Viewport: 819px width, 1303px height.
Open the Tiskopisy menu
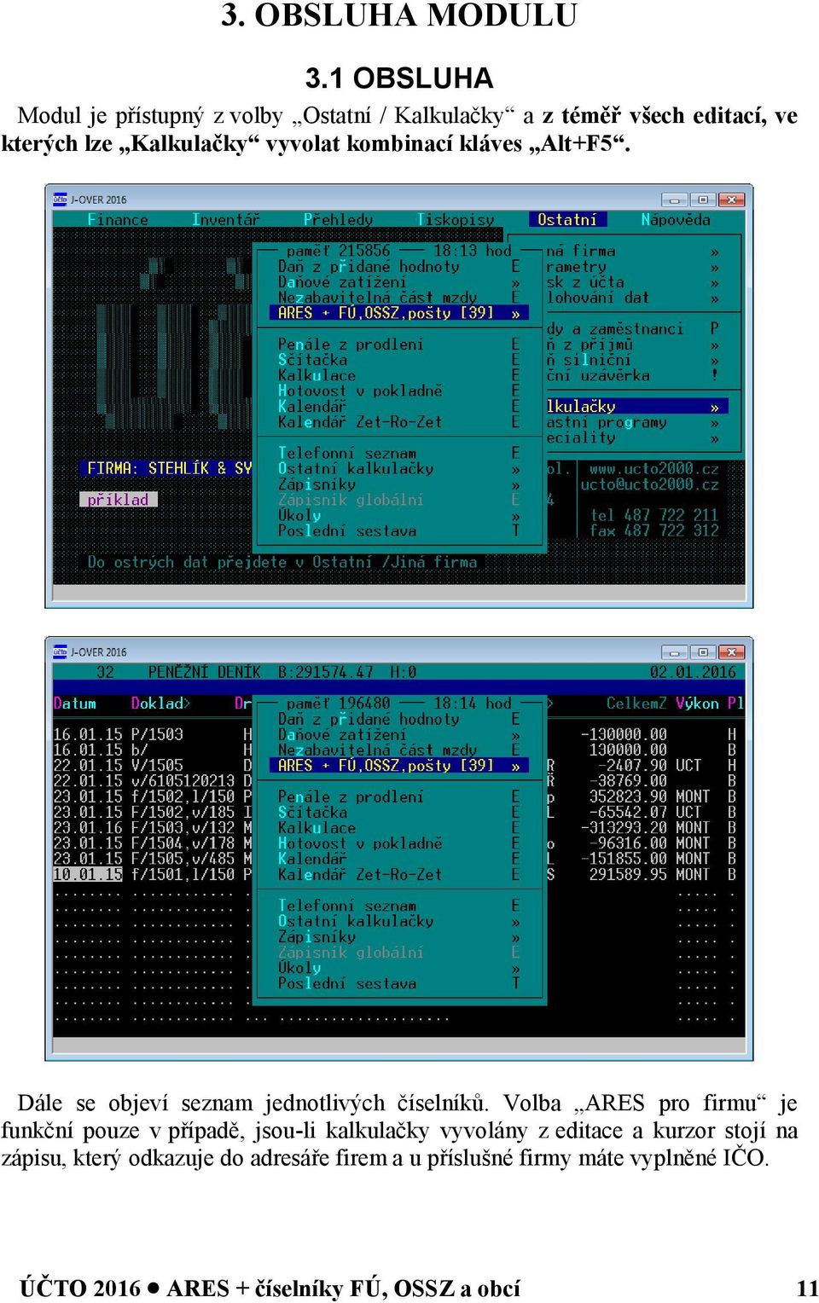point(456,220)
